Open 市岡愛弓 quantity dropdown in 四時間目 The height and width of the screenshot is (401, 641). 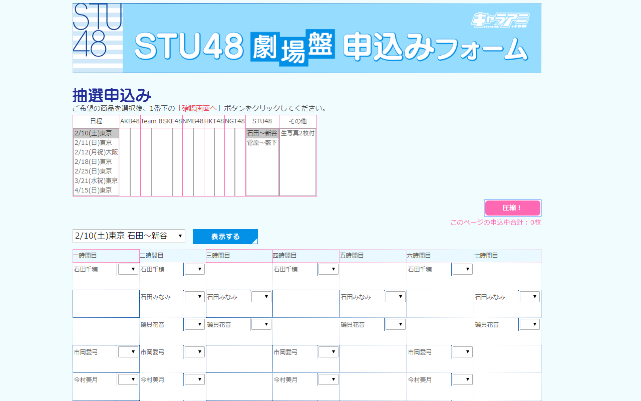click(329, 352)
